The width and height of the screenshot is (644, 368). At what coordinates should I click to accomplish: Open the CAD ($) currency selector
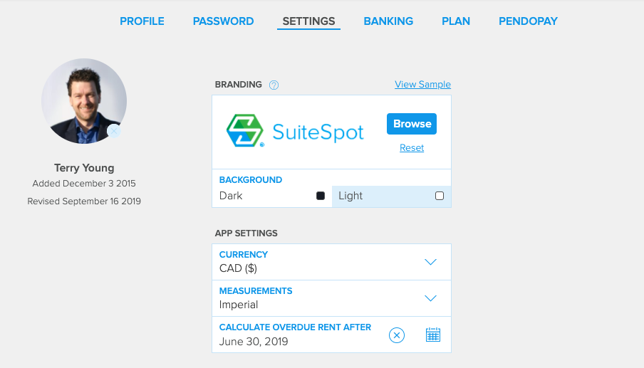point(331,262)
